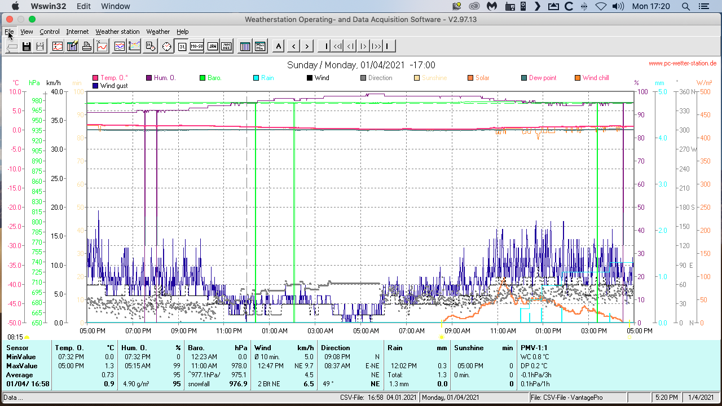Click the Malwarebytes menu bar icon
Image resolution: width=722 pixels, height=406 pixels.
point(492,6)
